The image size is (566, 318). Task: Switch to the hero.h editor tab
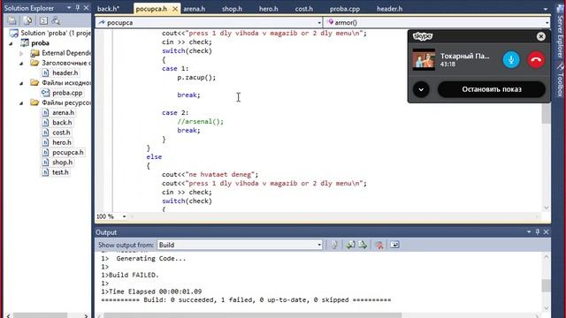(269, 9)
